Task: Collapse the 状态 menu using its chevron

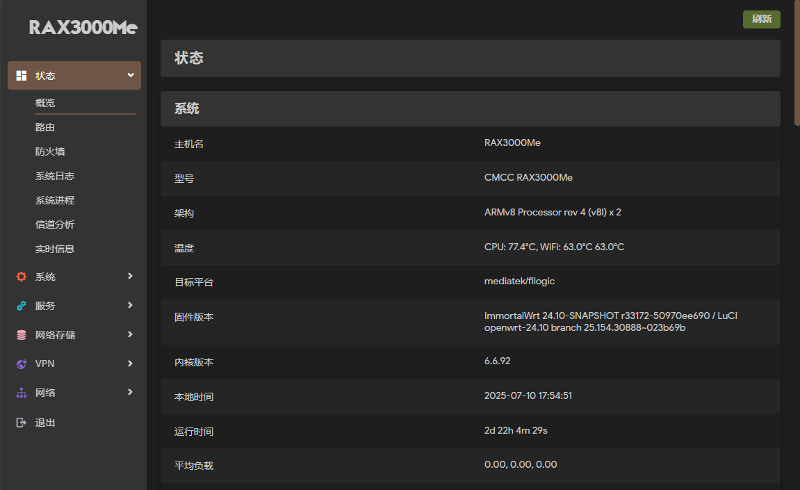Action: [x=130, y=74]
